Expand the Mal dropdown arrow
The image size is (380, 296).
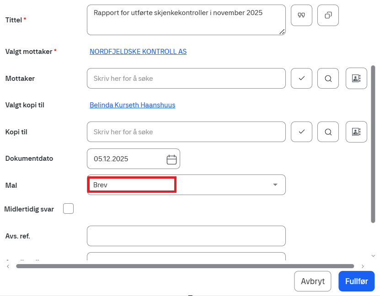point(275,185)
